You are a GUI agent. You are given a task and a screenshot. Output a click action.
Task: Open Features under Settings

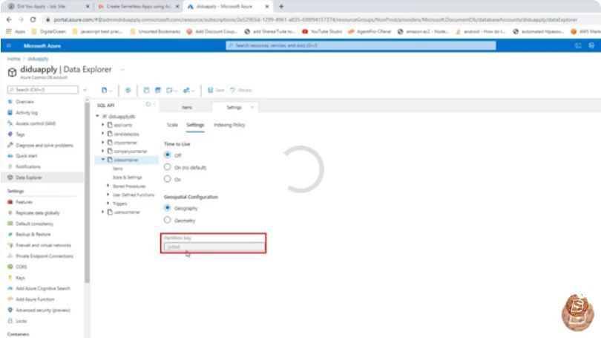24,202
